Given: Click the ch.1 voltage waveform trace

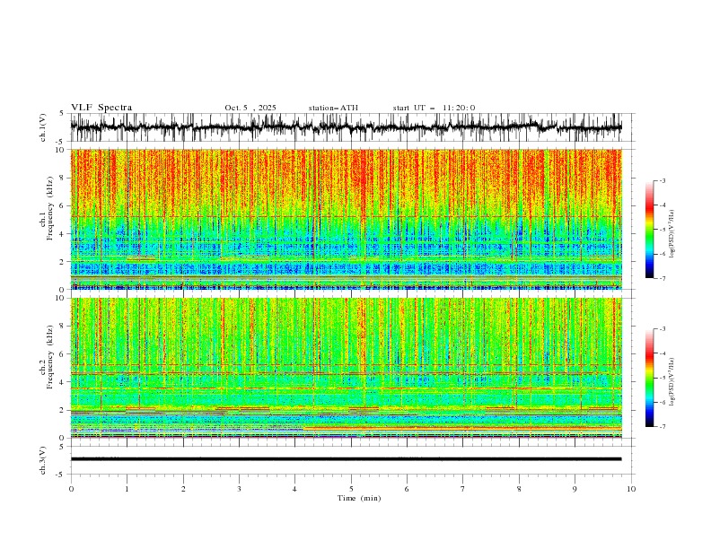Looking at the screenshot, I should pos(346,127).
